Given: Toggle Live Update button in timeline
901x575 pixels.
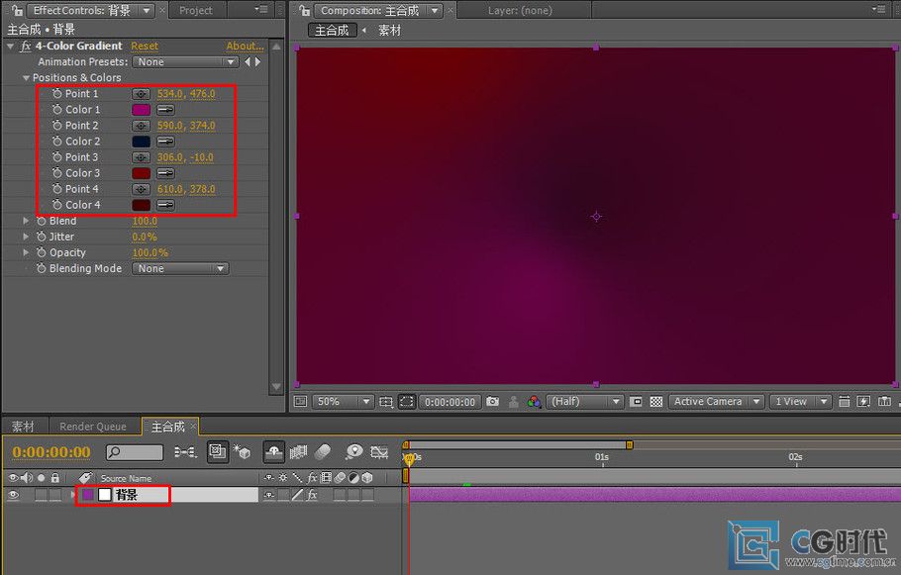Looking at the screenshot, I should coord(217,452).
